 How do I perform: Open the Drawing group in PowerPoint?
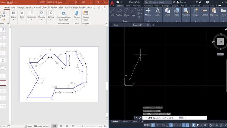coord(42,15)
